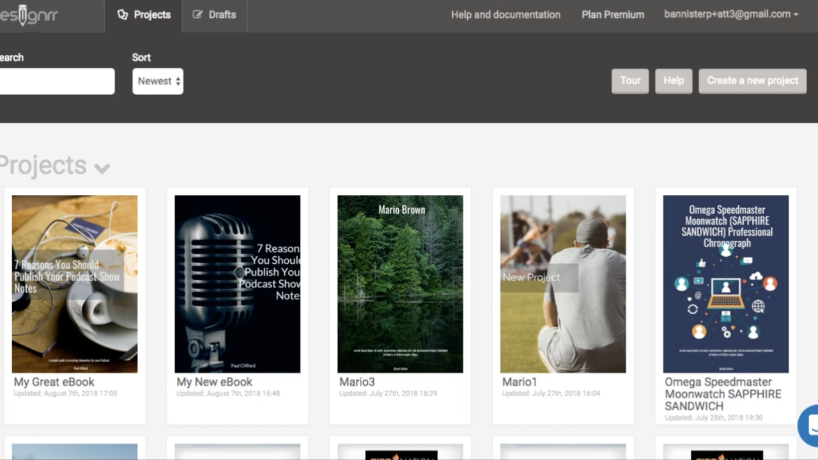Click the project search input field
This screenshot has width=818, height=460.
56,81
